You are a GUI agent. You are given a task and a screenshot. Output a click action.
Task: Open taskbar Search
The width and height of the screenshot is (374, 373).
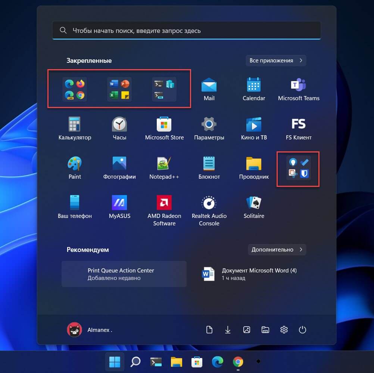click(x=135, y=361)
